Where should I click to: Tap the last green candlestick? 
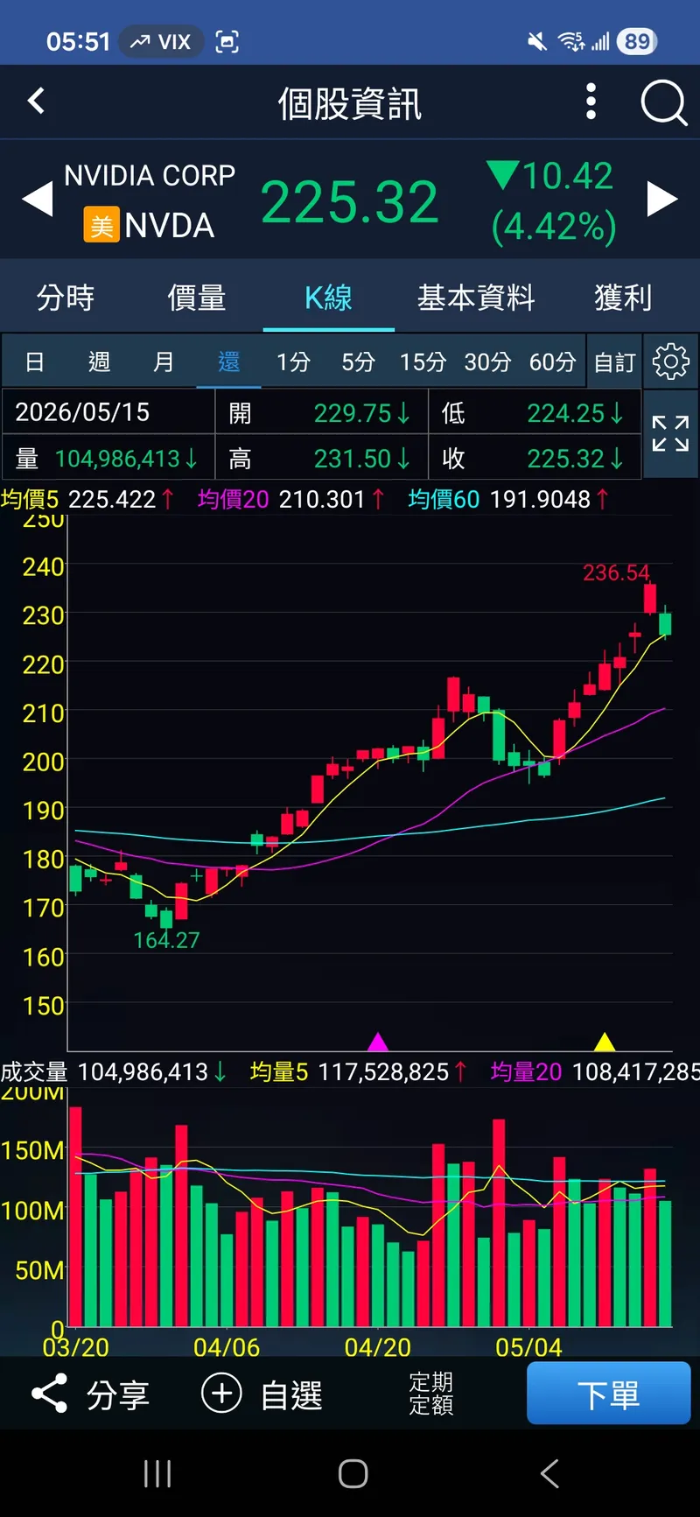tap(665, 623)
